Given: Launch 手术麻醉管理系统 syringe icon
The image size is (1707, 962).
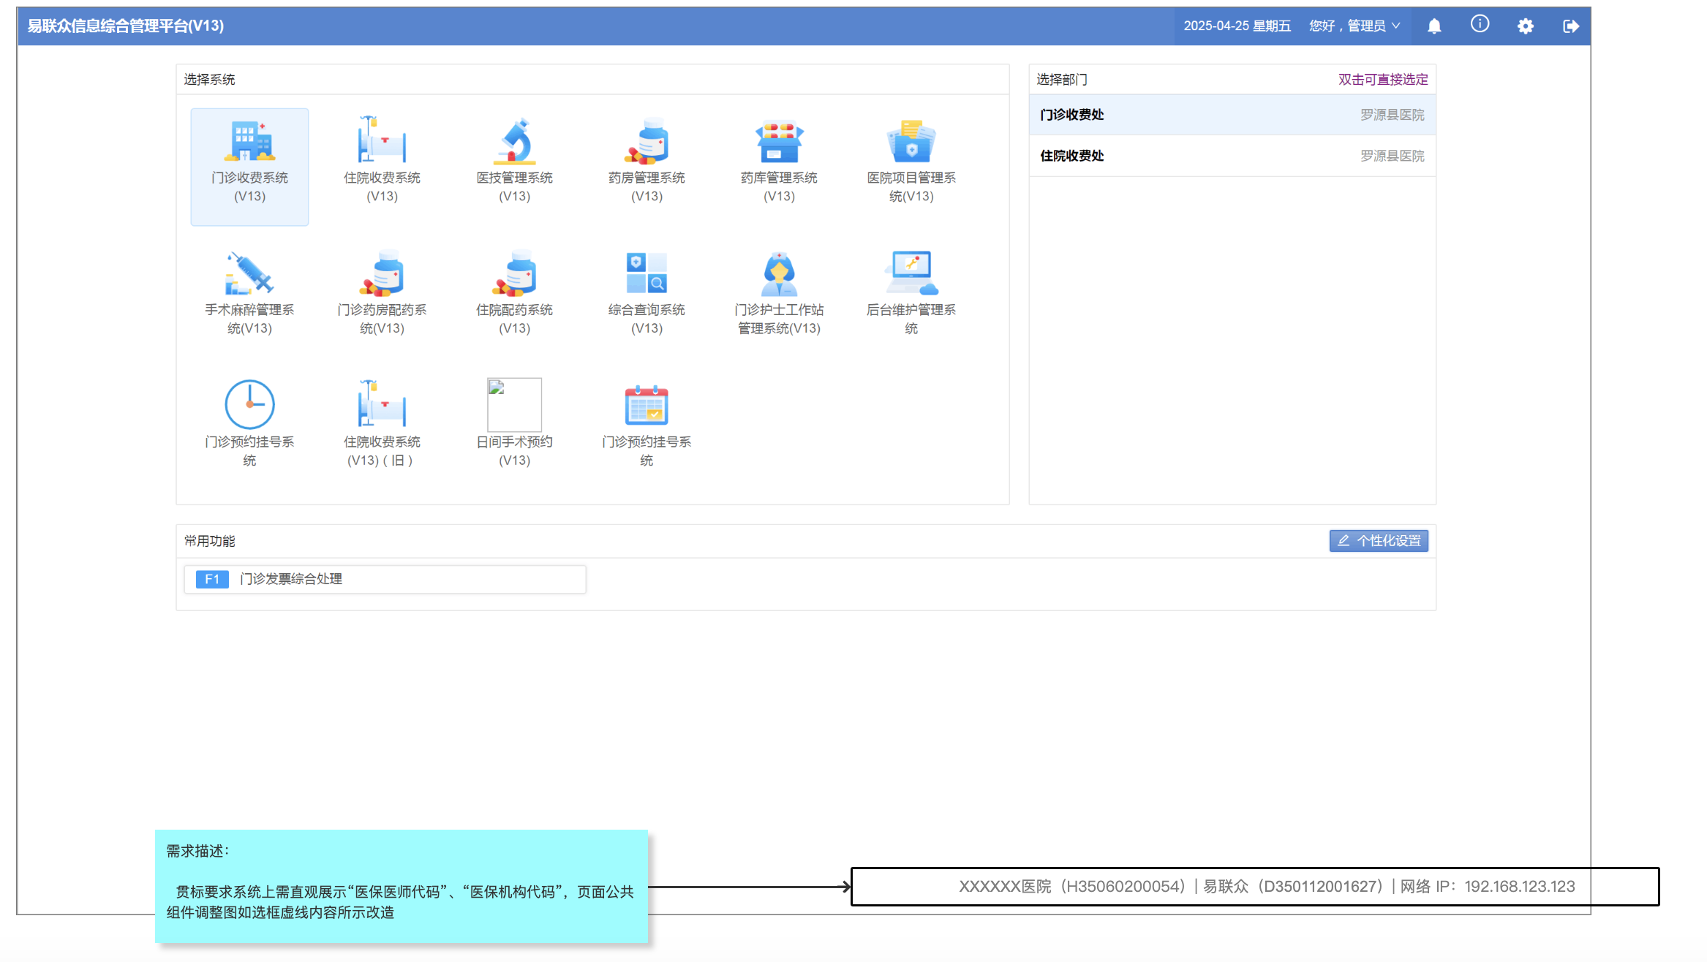Looking at the screenshot, I should tap(249, 273).
